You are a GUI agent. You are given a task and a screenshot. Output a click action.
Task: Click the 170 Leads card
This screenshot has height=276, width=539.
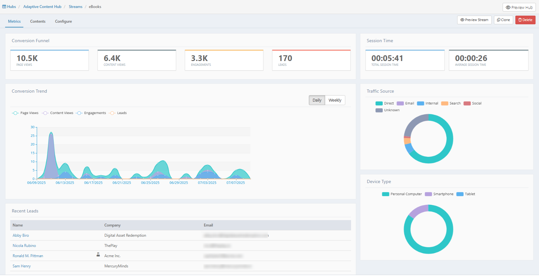click(x=311, y=60)
